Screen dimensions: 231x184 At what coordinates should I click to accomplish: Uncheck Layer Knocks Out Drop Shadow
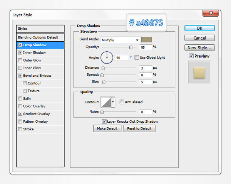coord(104,122)
